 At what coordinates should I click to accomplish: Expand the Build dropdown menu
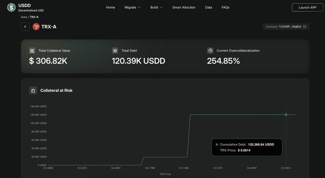click(156, 7)
